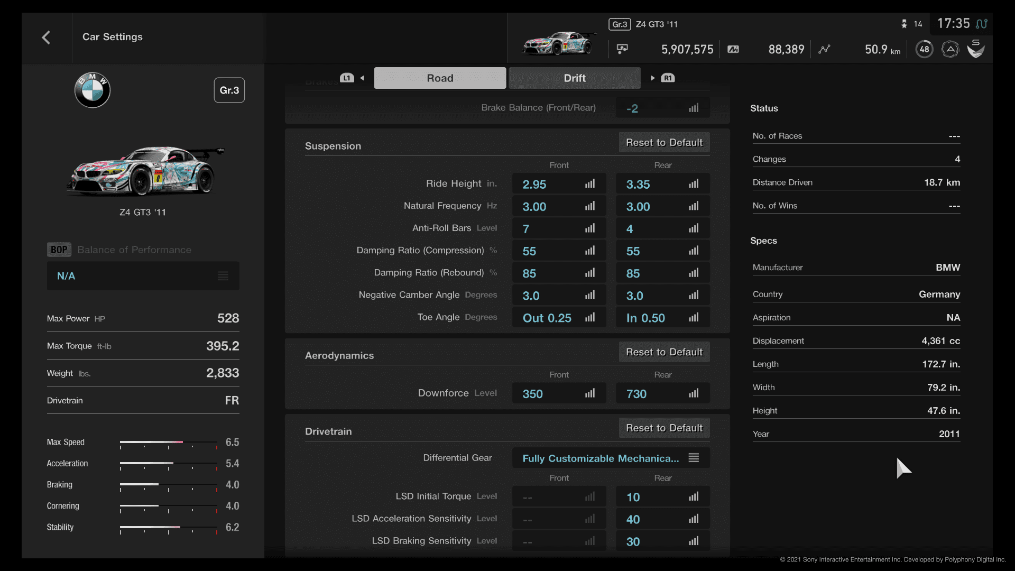
Task: Click the L1 previous-sheet button icon
Action: pos(347,78)
